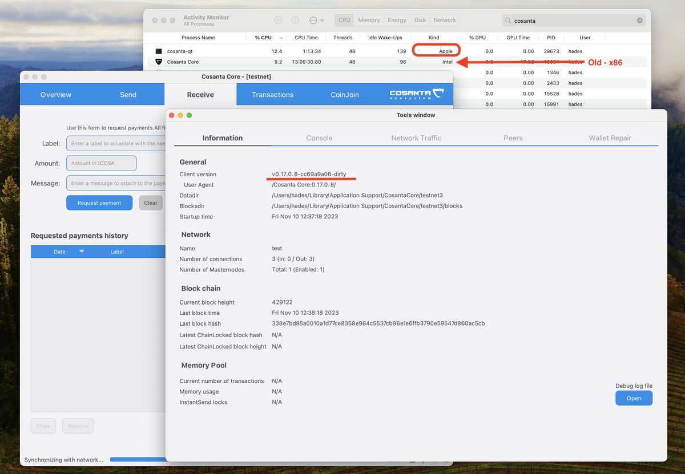Focus the Label input field
The height and width of the screenshot is (474, 685).
coord(116,144)
